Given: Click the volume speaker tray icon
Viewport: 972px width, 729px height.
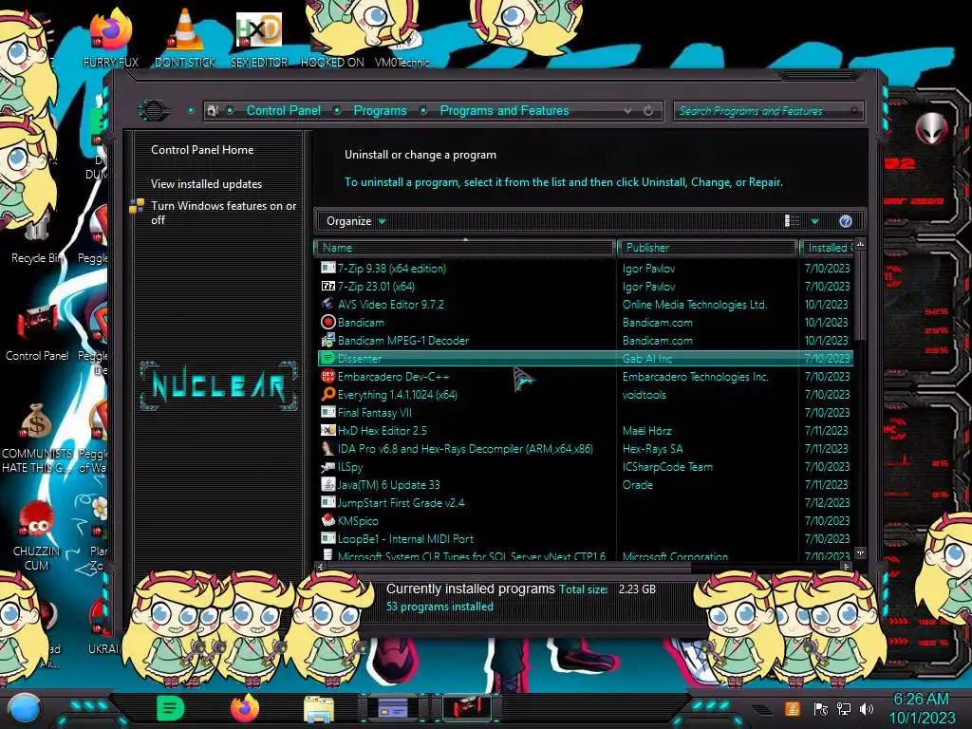Looking at the screenshot, I should coord(867,708).
